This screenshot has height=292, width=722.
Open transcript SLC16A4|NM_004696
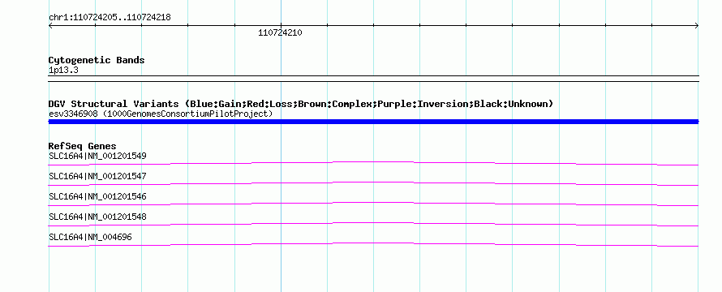[90, 237]
